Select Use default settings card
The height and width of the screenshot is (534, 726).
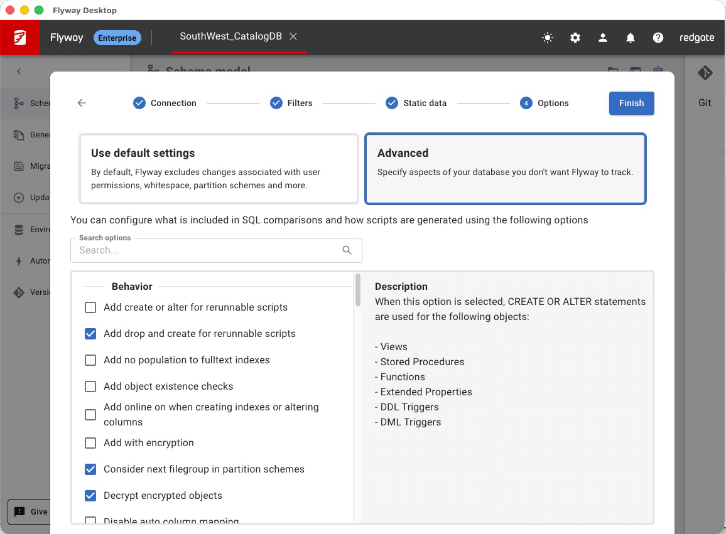219,169
